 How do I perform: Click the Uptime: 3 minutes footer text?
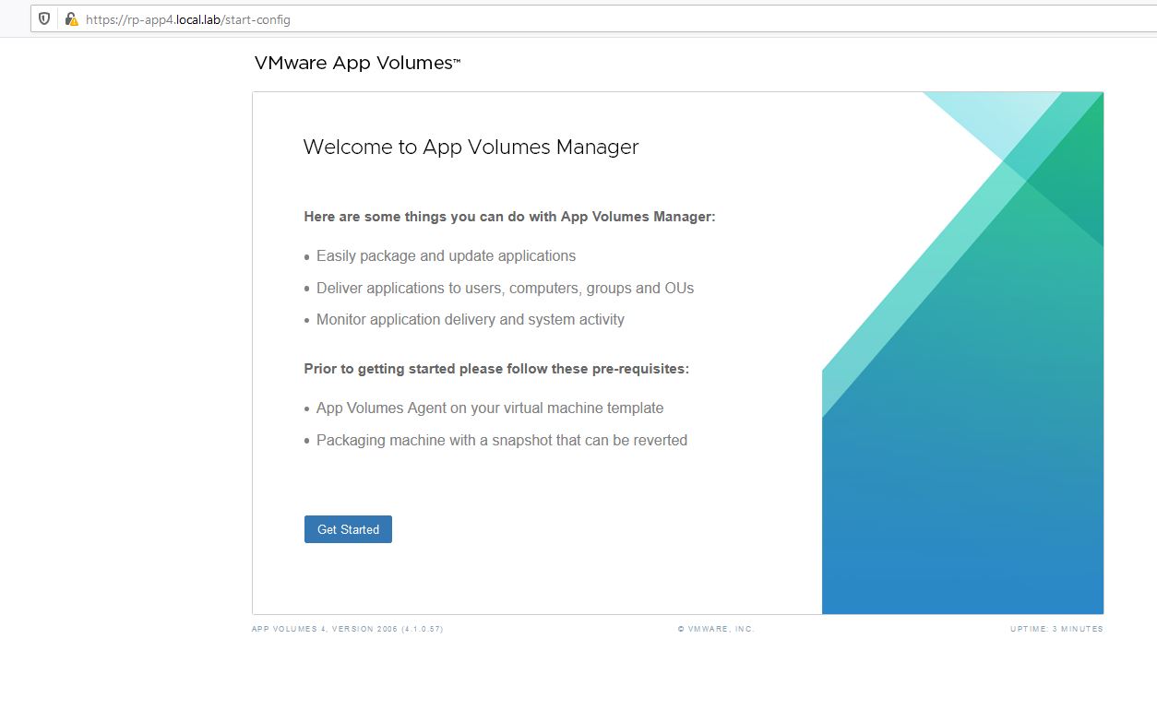click(x=1056, y=629)
